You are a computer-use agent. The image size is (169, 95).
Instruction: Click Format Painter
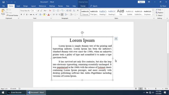tap(12, 15)
